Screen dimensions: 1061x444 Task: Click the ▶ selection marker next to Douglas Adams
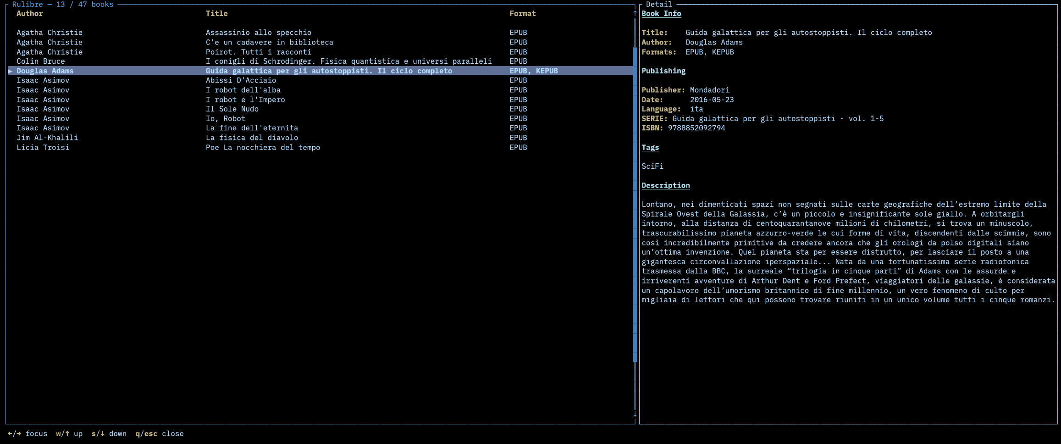(10, 71)
